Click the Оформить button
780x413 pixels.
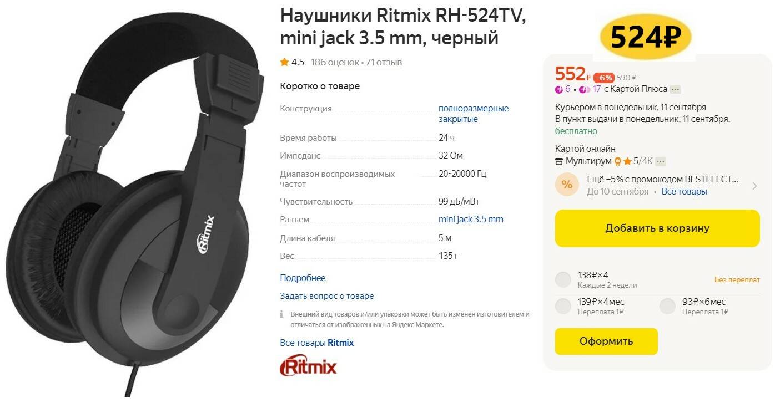click(x=606, y=341)
